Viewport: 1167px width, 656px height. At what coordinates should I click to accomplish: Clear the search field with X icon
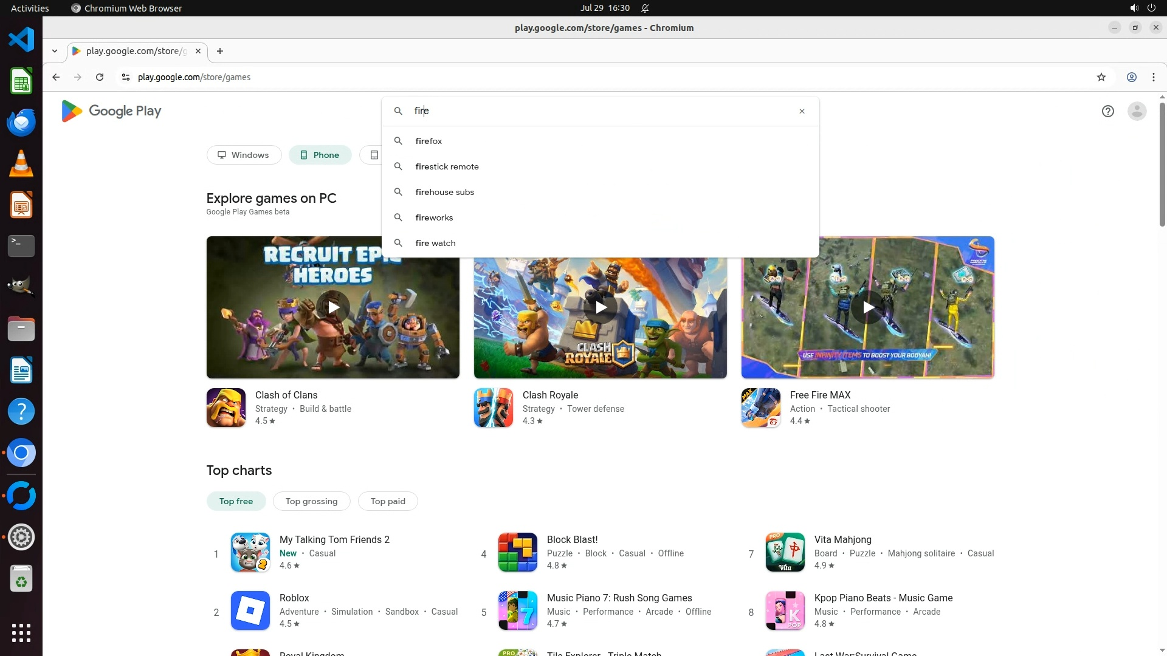802,111
